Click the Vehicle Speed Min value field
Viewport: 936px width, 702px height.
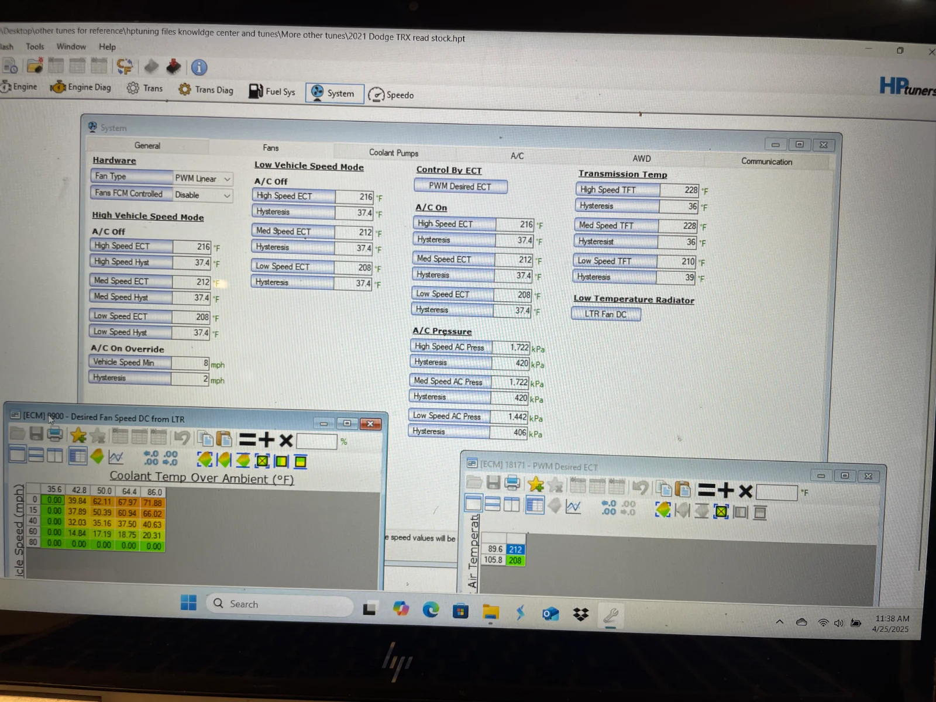[x=190, y=363]
